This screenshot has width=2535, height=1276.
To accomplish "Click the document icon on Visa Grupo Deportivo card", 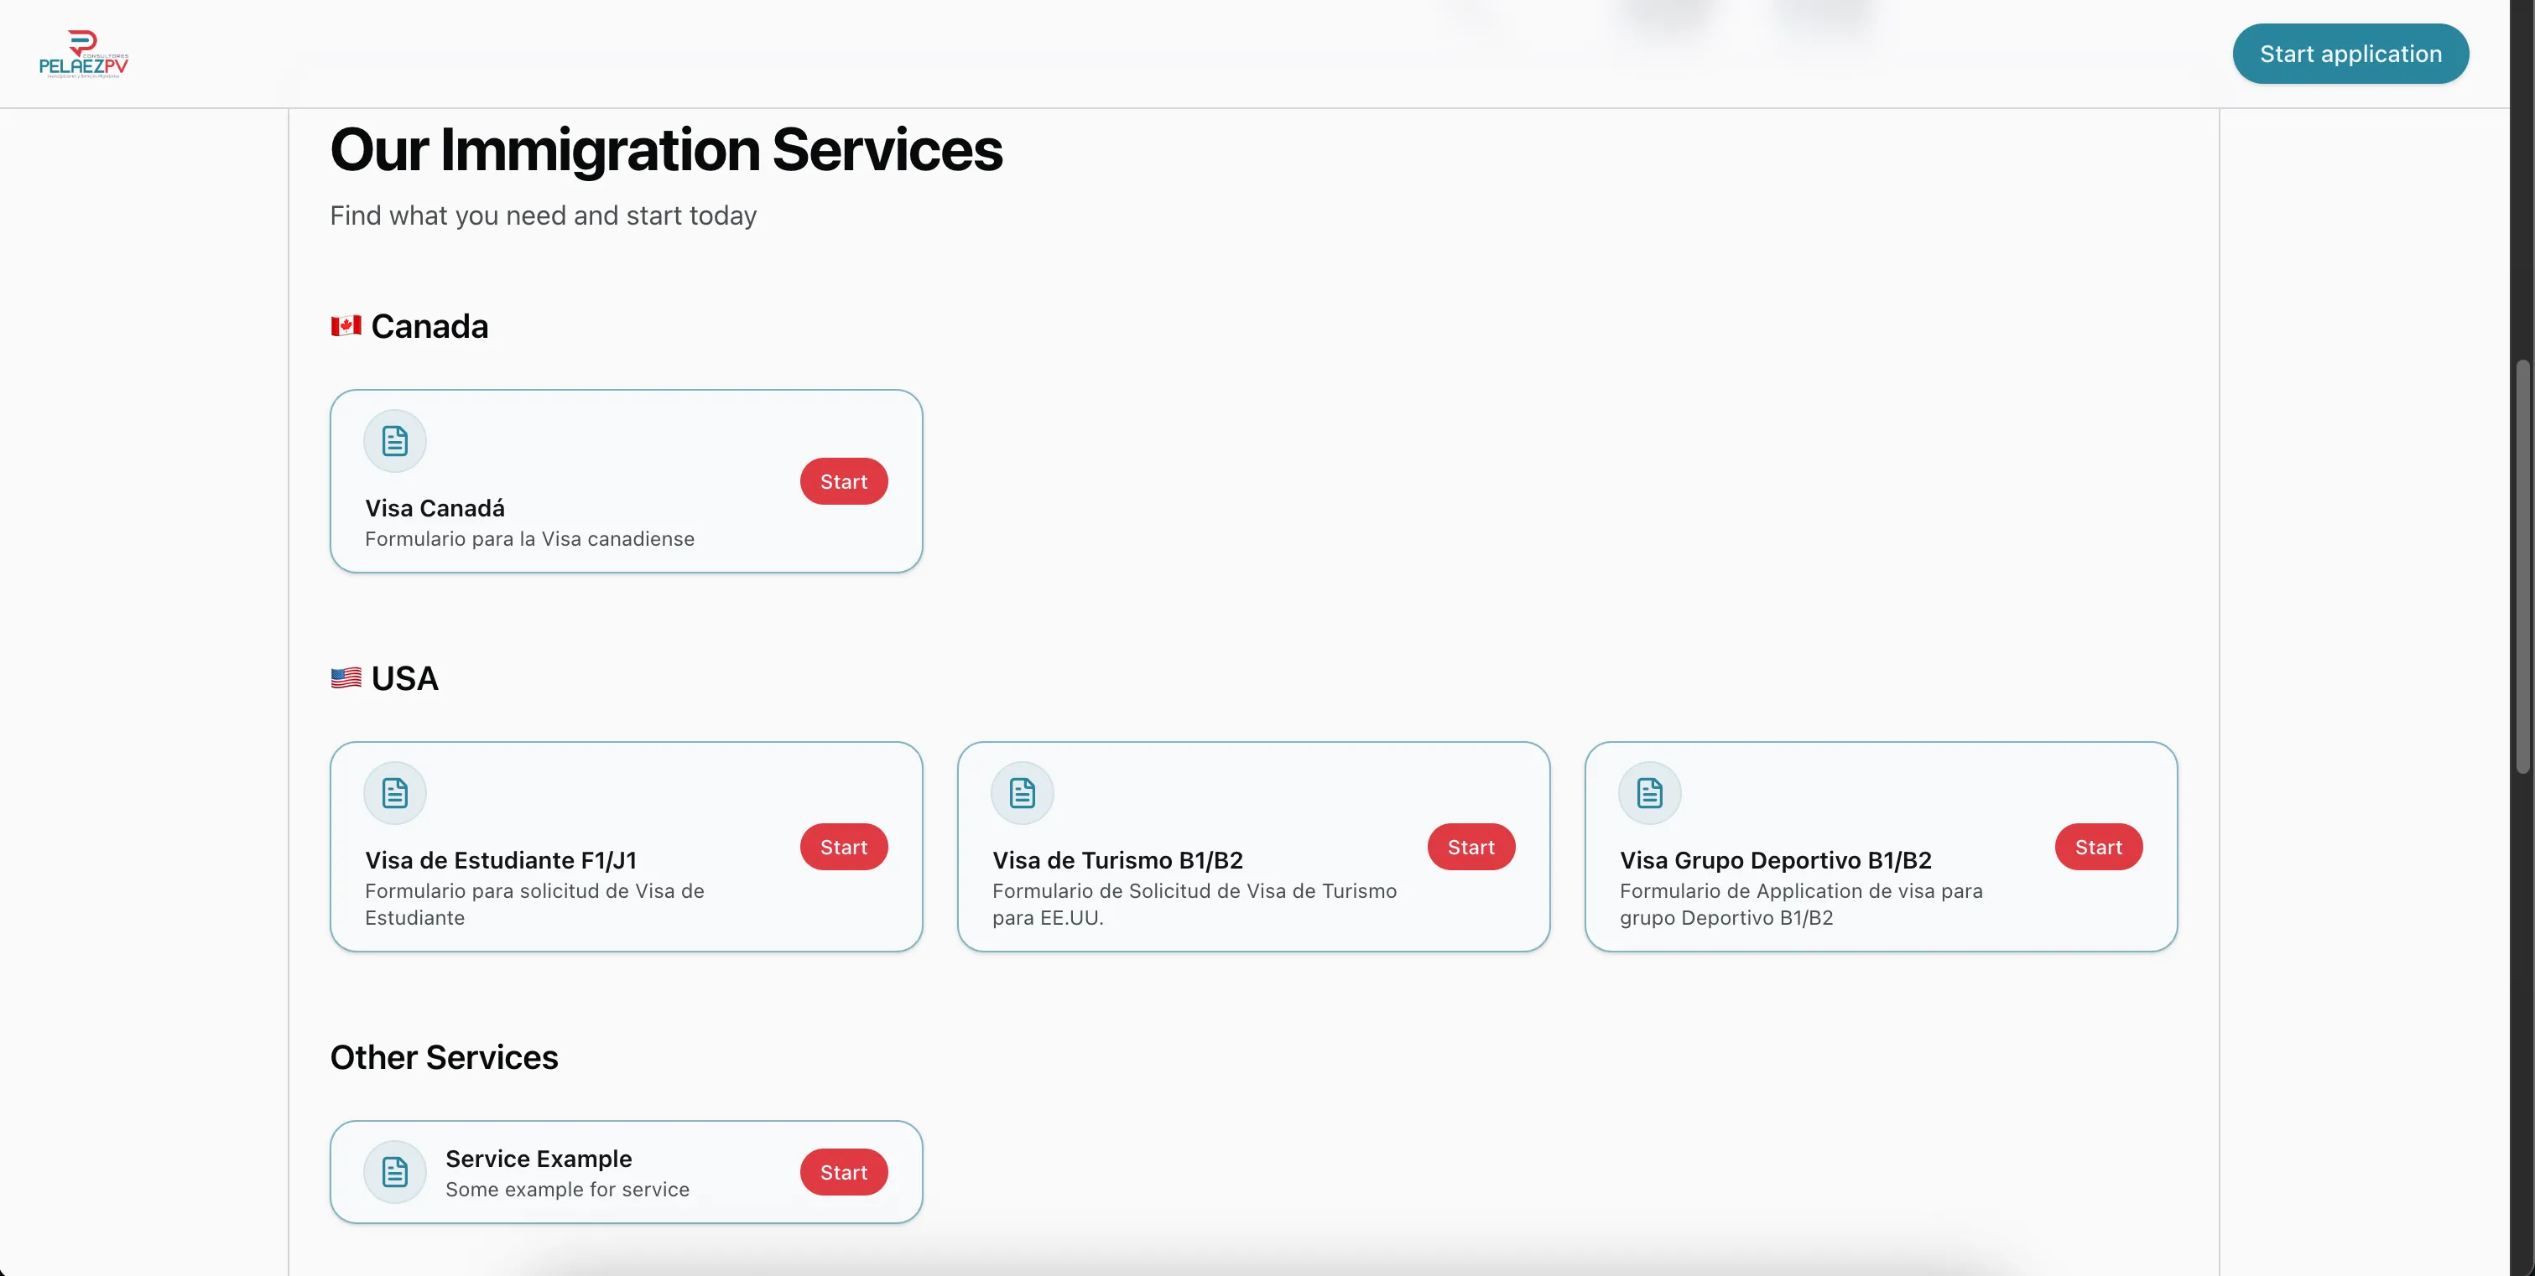I will coord(1648,793).
